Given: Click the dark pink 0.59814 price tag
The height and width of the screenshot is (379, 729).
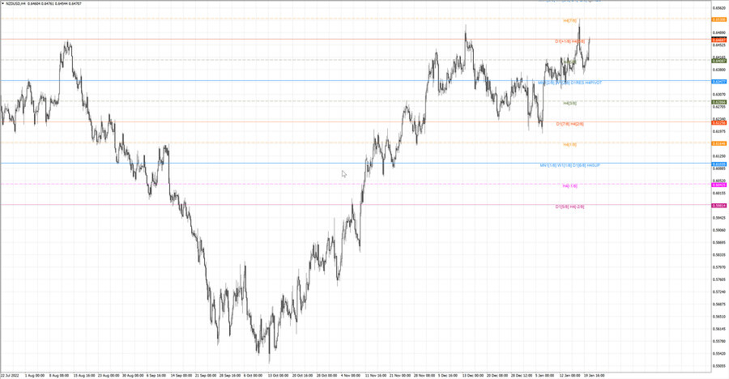Looking at the screenshot, I should tap(719, 206).
